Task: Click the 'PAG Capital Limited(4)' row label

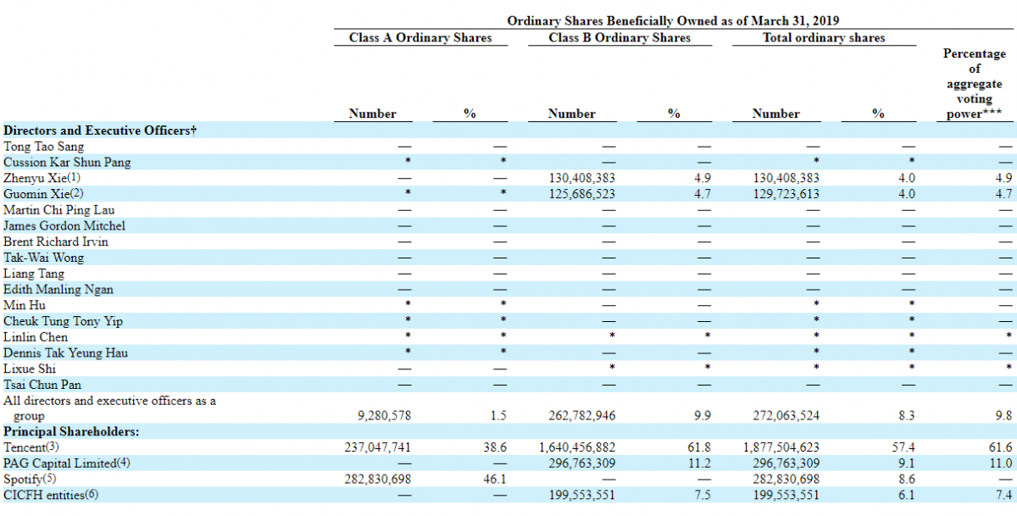Action: (x=65, y=463)
